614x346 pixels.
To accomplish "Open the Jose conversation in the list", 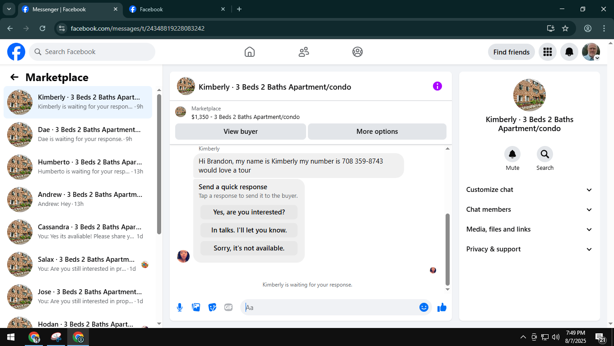I will pos(78,297).
